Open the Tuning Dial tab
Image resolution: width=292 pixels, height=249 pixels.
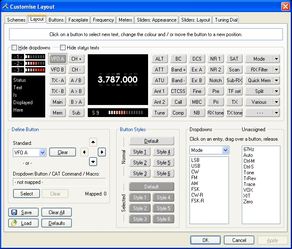tap(226, 20)
